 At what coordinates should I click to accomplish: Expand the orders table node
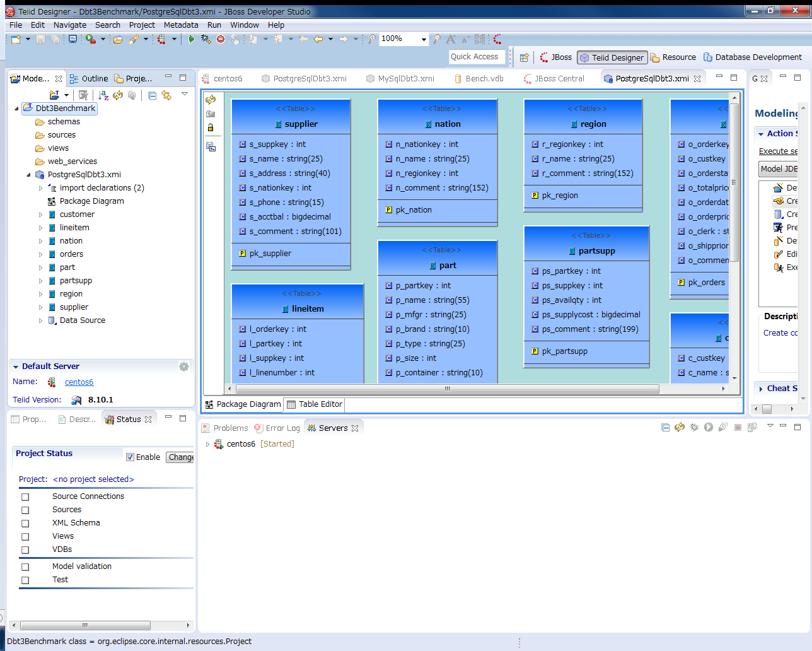click(40, 254)
